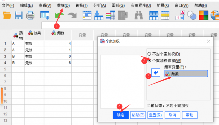This screenshot has width=219, height=125.
Task: Select row 4 header
Action: [x=5, y=63]
